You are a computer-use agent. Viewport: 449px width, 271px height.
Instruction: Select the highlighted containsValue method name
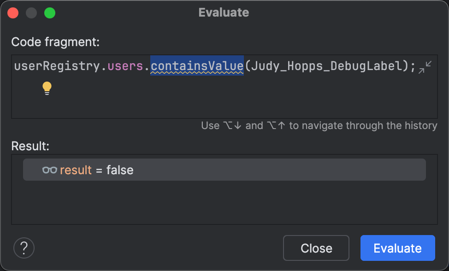tap(196, 66)
